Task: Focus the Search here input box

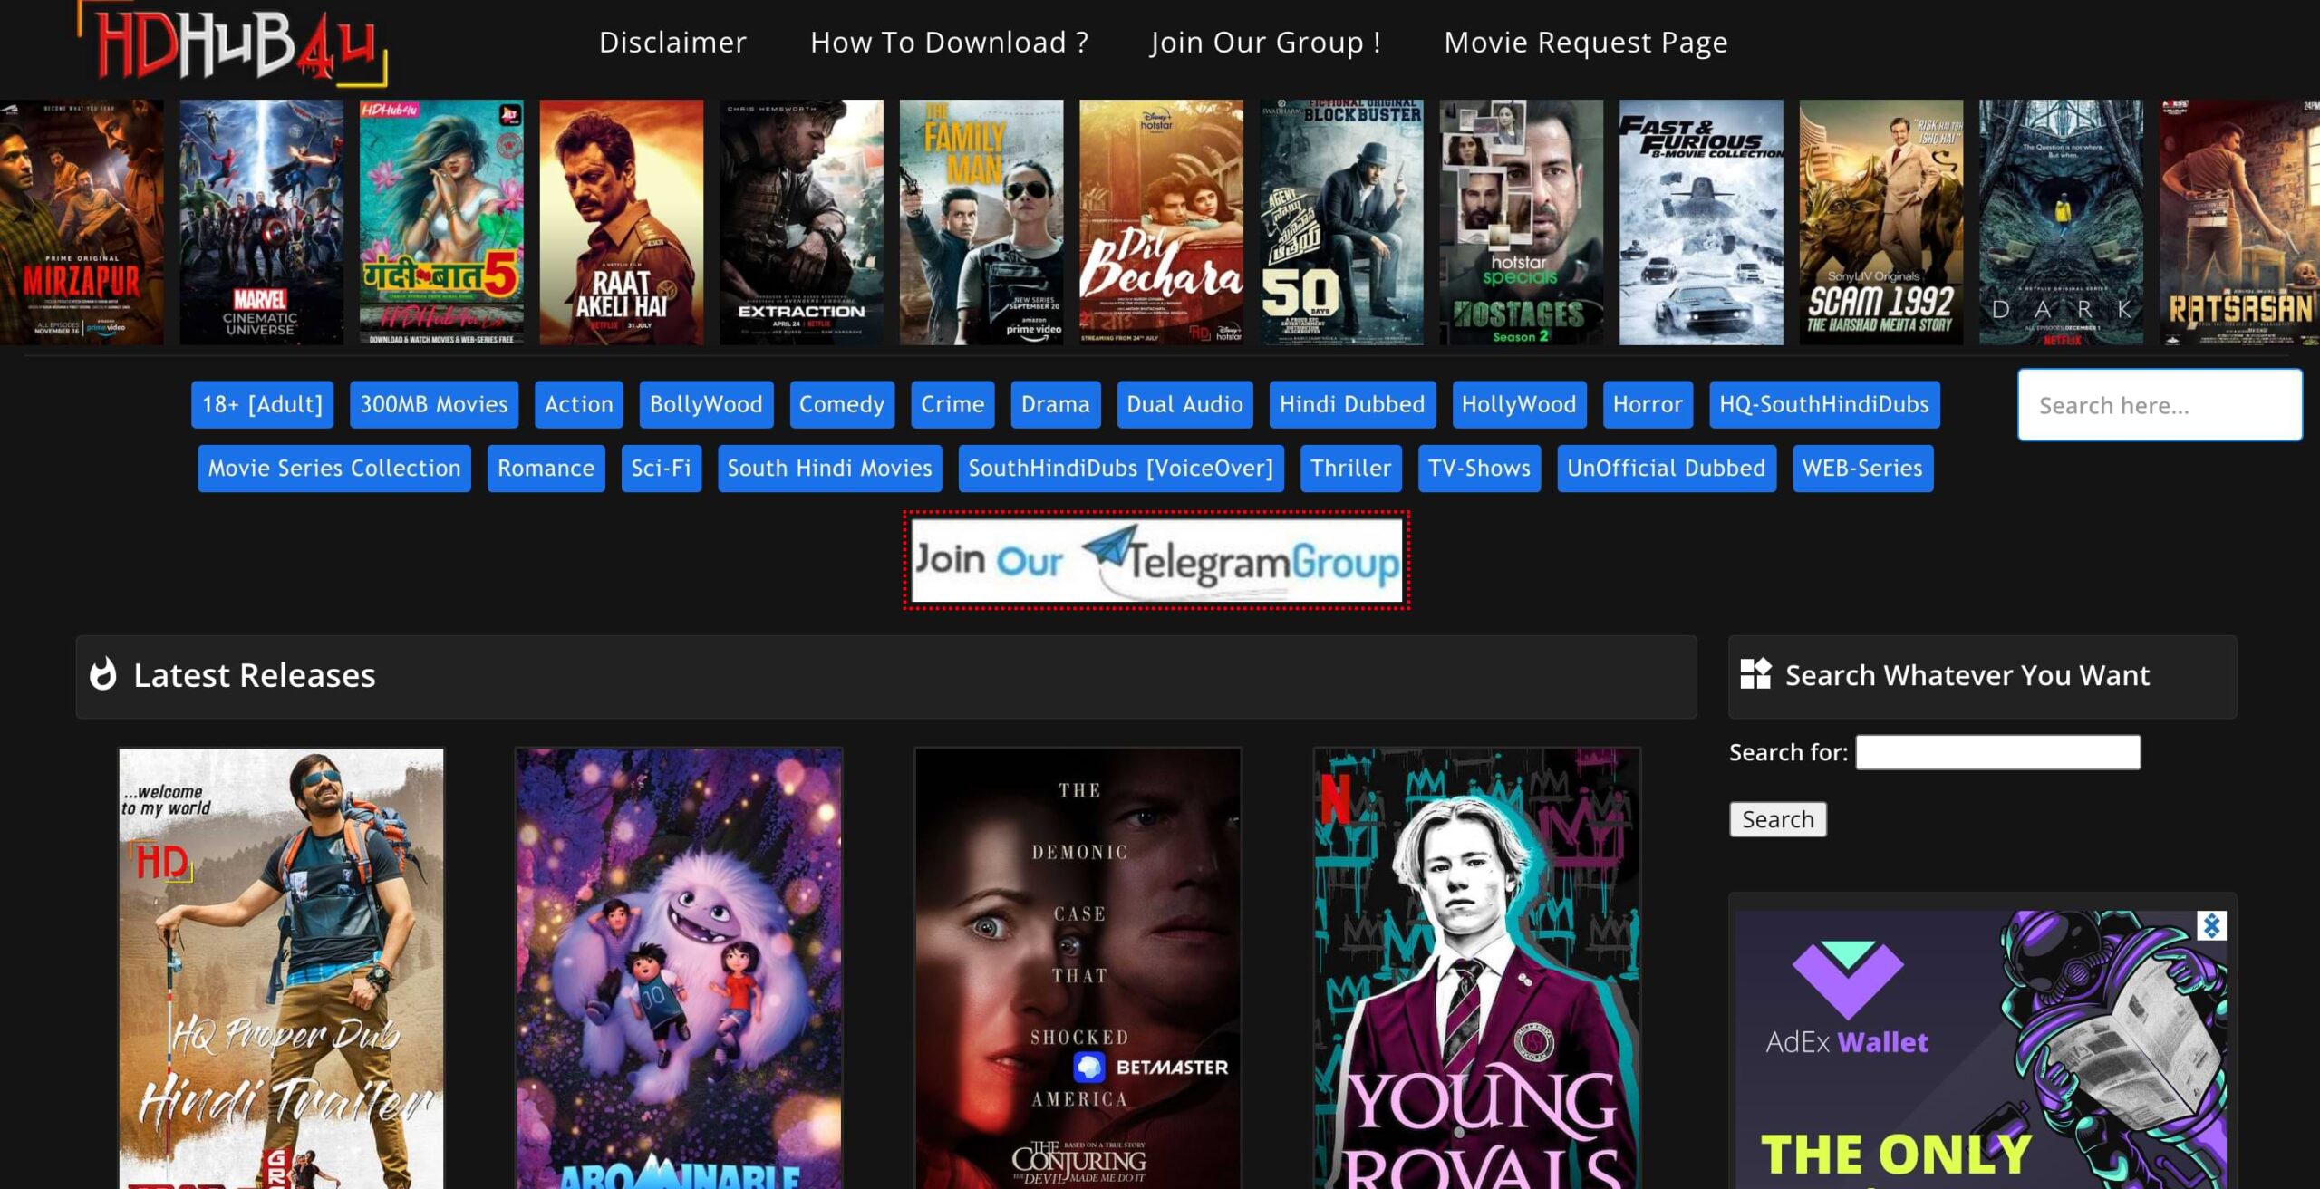Action: [x=2159, y=405]
